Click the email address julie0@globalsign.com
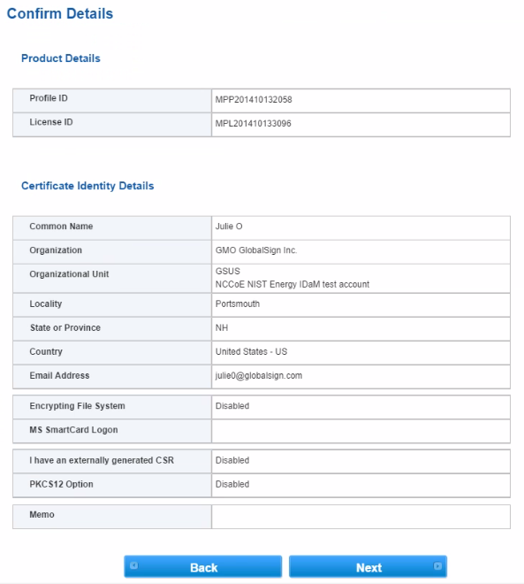 pyautogui.click(x=259, y=375)
